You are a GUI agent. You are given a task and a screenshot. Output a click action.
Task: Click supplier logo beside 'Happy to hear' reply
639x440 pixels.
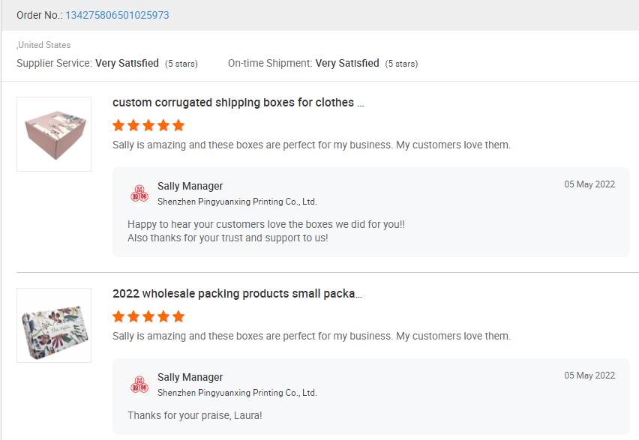click(139, 193)
